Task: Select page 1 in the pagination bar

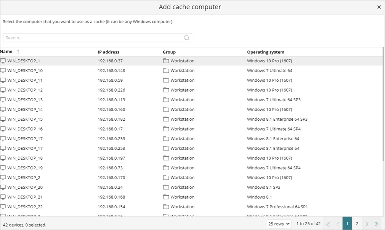Action: 347,224
